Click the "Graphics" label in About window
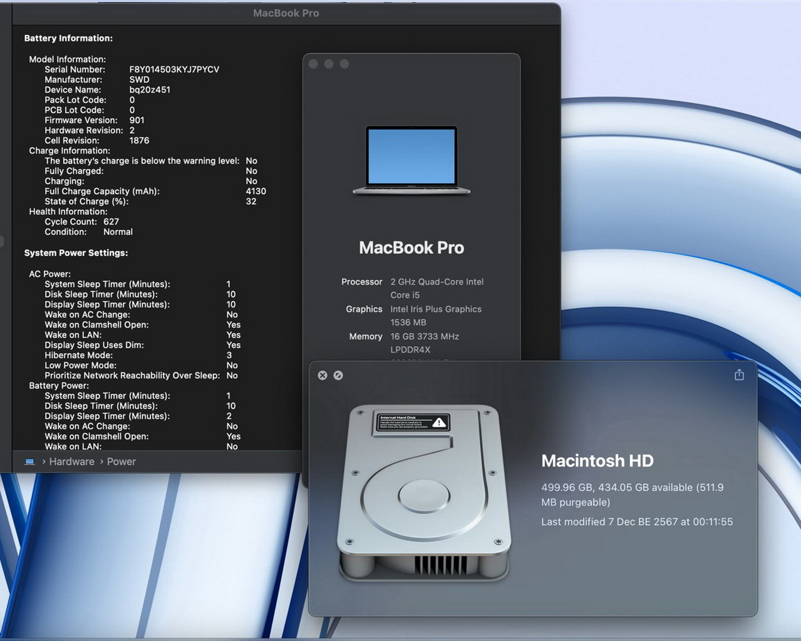 click(364, 309)
